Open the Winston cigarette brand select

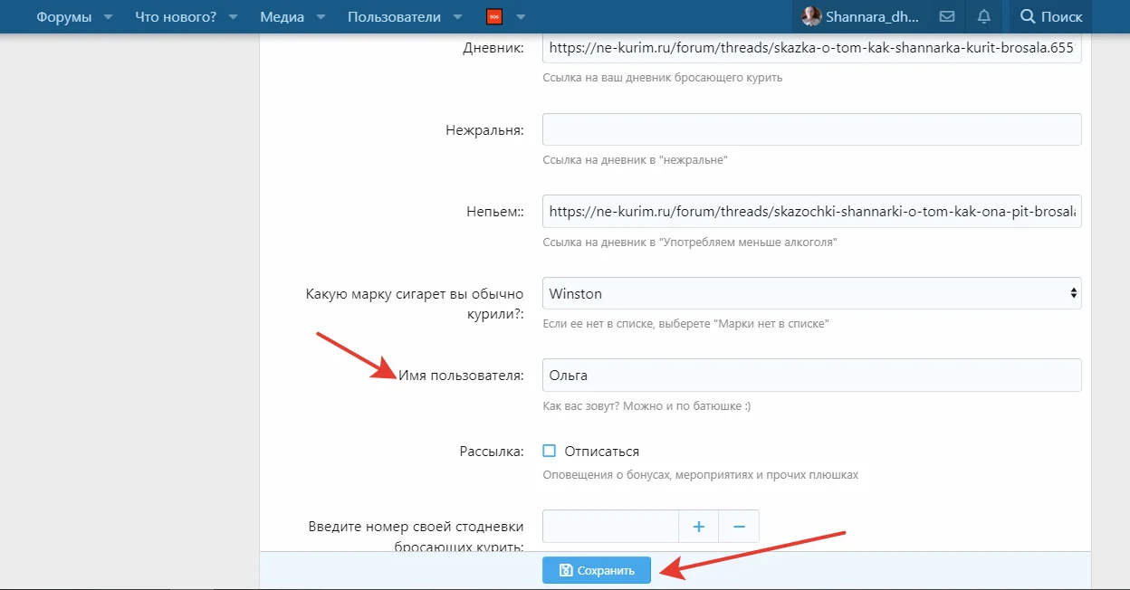tap(811, 293)
